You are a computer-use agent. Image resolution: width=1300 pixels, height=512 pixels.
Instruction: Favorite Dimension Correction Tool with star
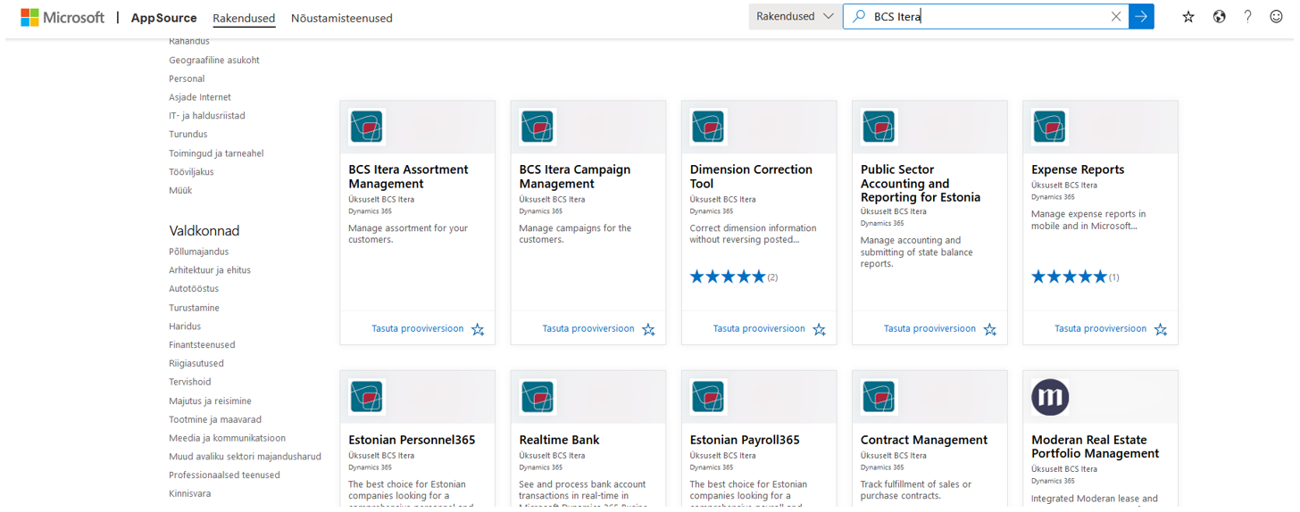[819, 329]
